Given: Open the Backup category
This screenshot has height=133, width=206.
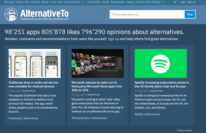Looking at the screenshot, I should (131, 2).
